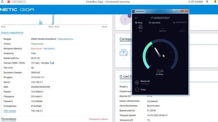The image size is (218, 122).
Task: Click the base station value 56b5ce8
Action: [35, 73]
